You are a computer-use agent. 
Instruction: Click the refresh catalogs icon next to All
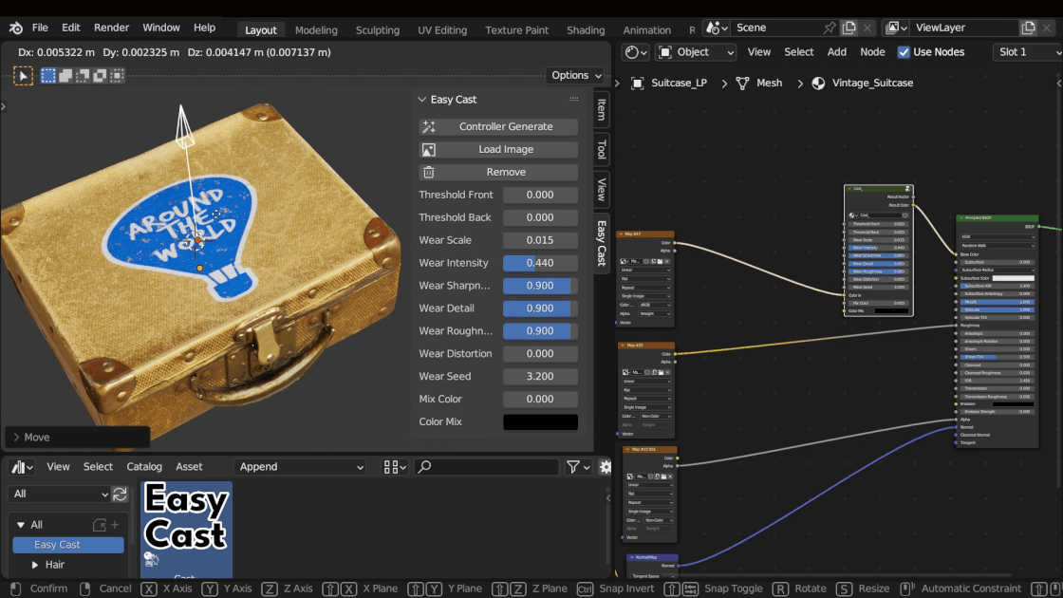coord(121,494)
